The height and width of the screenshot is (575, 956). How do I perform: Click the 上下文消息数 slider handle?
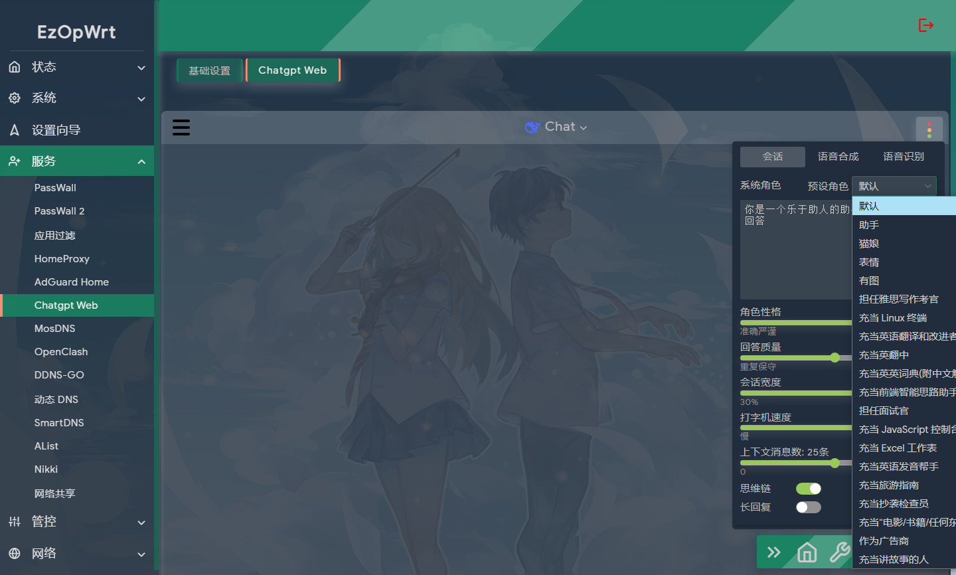835,463
